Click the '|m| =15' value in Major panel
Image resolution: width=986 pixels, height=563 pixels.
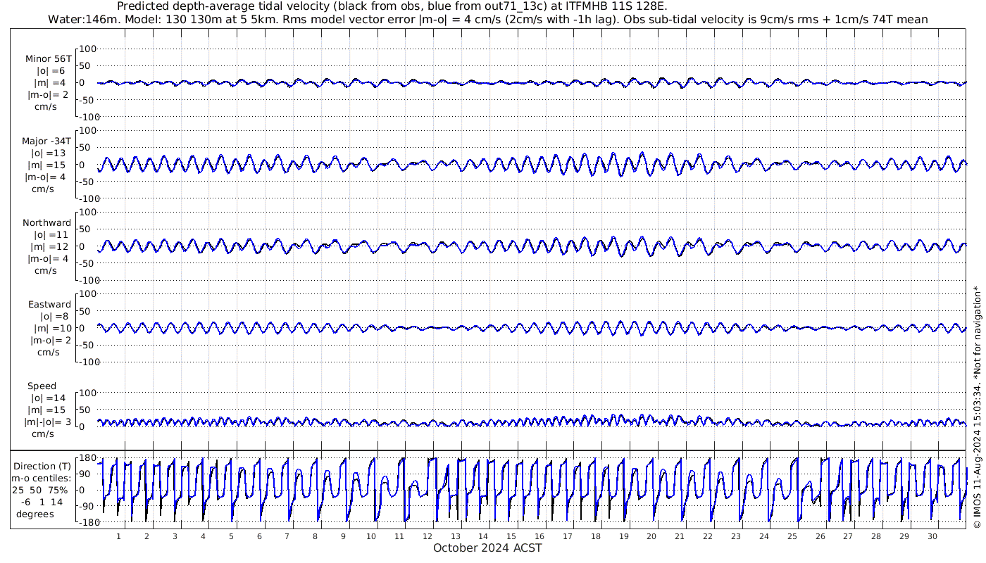(x=49, y=165)
